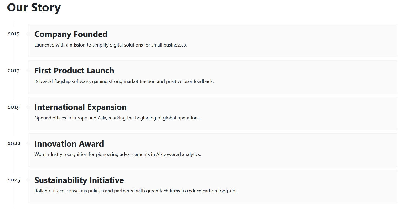
Task: Click the flagship software description text
Action: [124, 81]
